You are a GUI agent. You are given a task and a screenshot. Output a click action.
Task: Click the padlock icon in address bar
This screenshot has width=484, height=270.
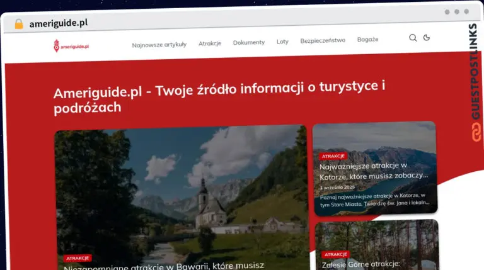click(x=19, y=24)
